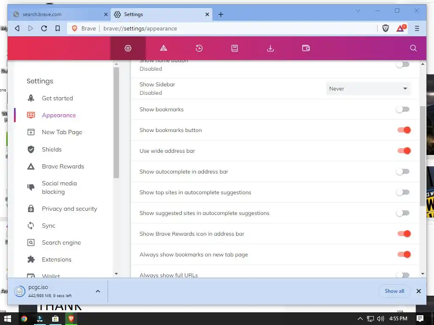Switch to the search.brave.com tab
This screenshot has height=325, width=434.
(58, 14)
